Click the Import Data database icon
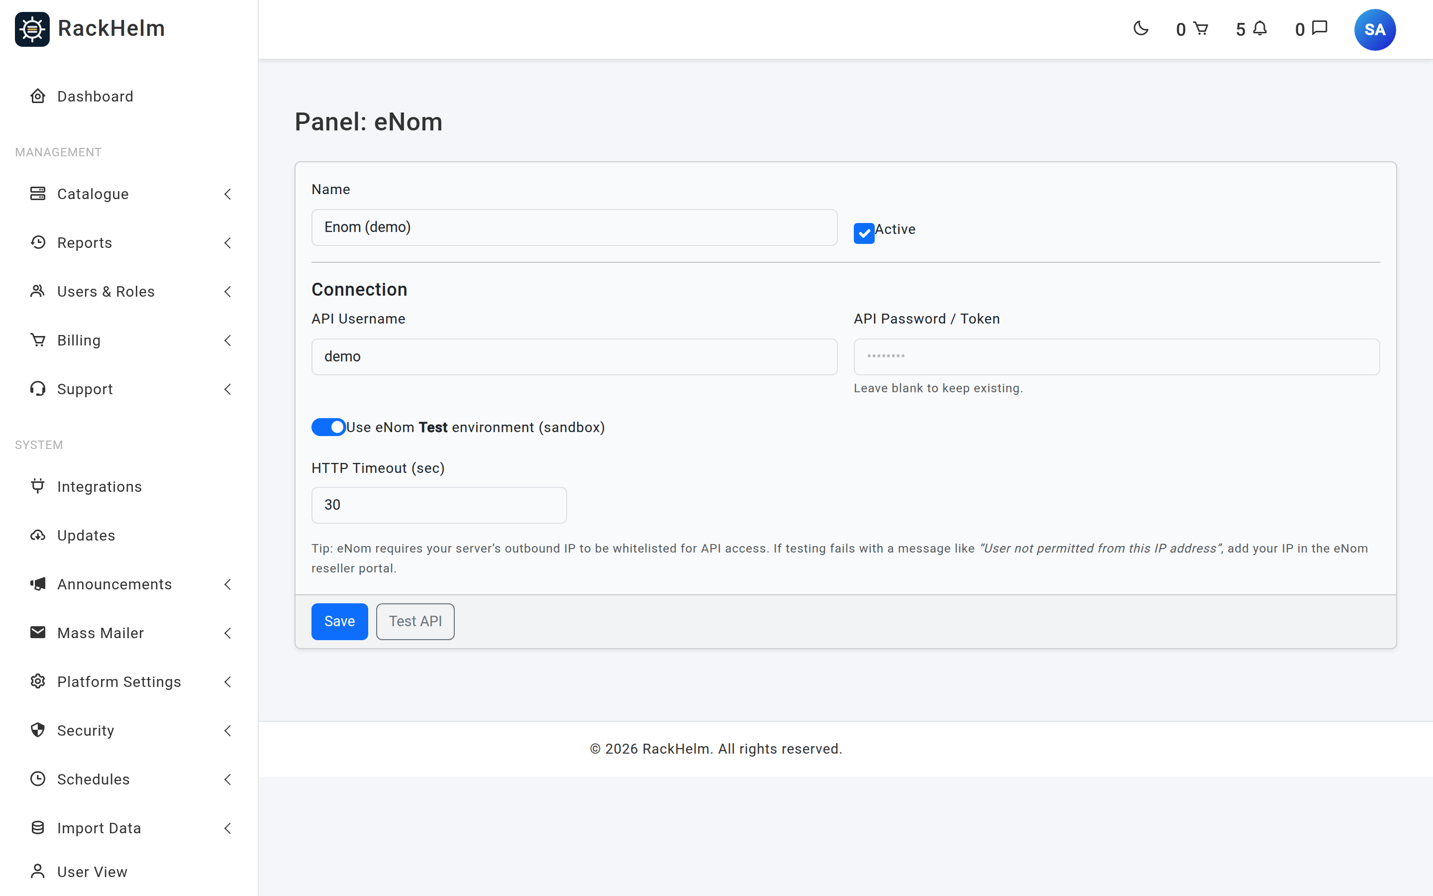Viewport: 1433px width, 896px height. [38, 828]
